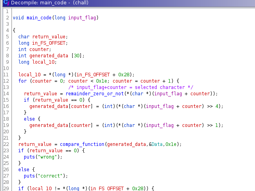The width and height of the screenshot is (255, 191).
Task: Click the 'for' keyword on line 12
Action: tap(23, 81)
